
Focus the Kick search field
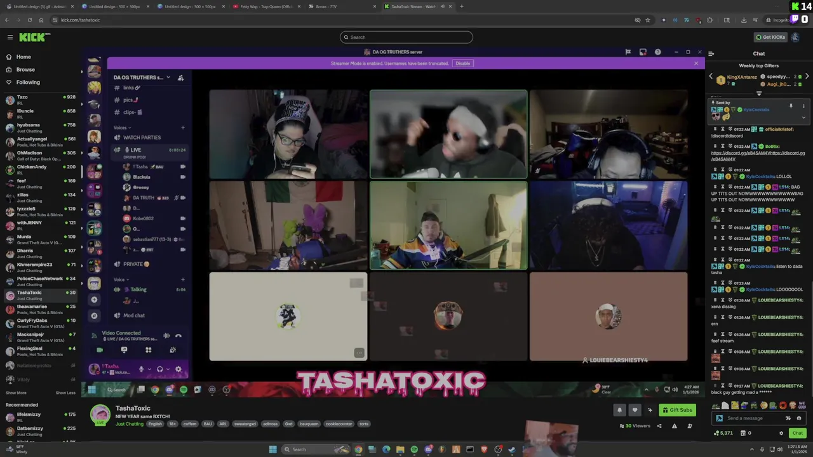tap(406, 37)
